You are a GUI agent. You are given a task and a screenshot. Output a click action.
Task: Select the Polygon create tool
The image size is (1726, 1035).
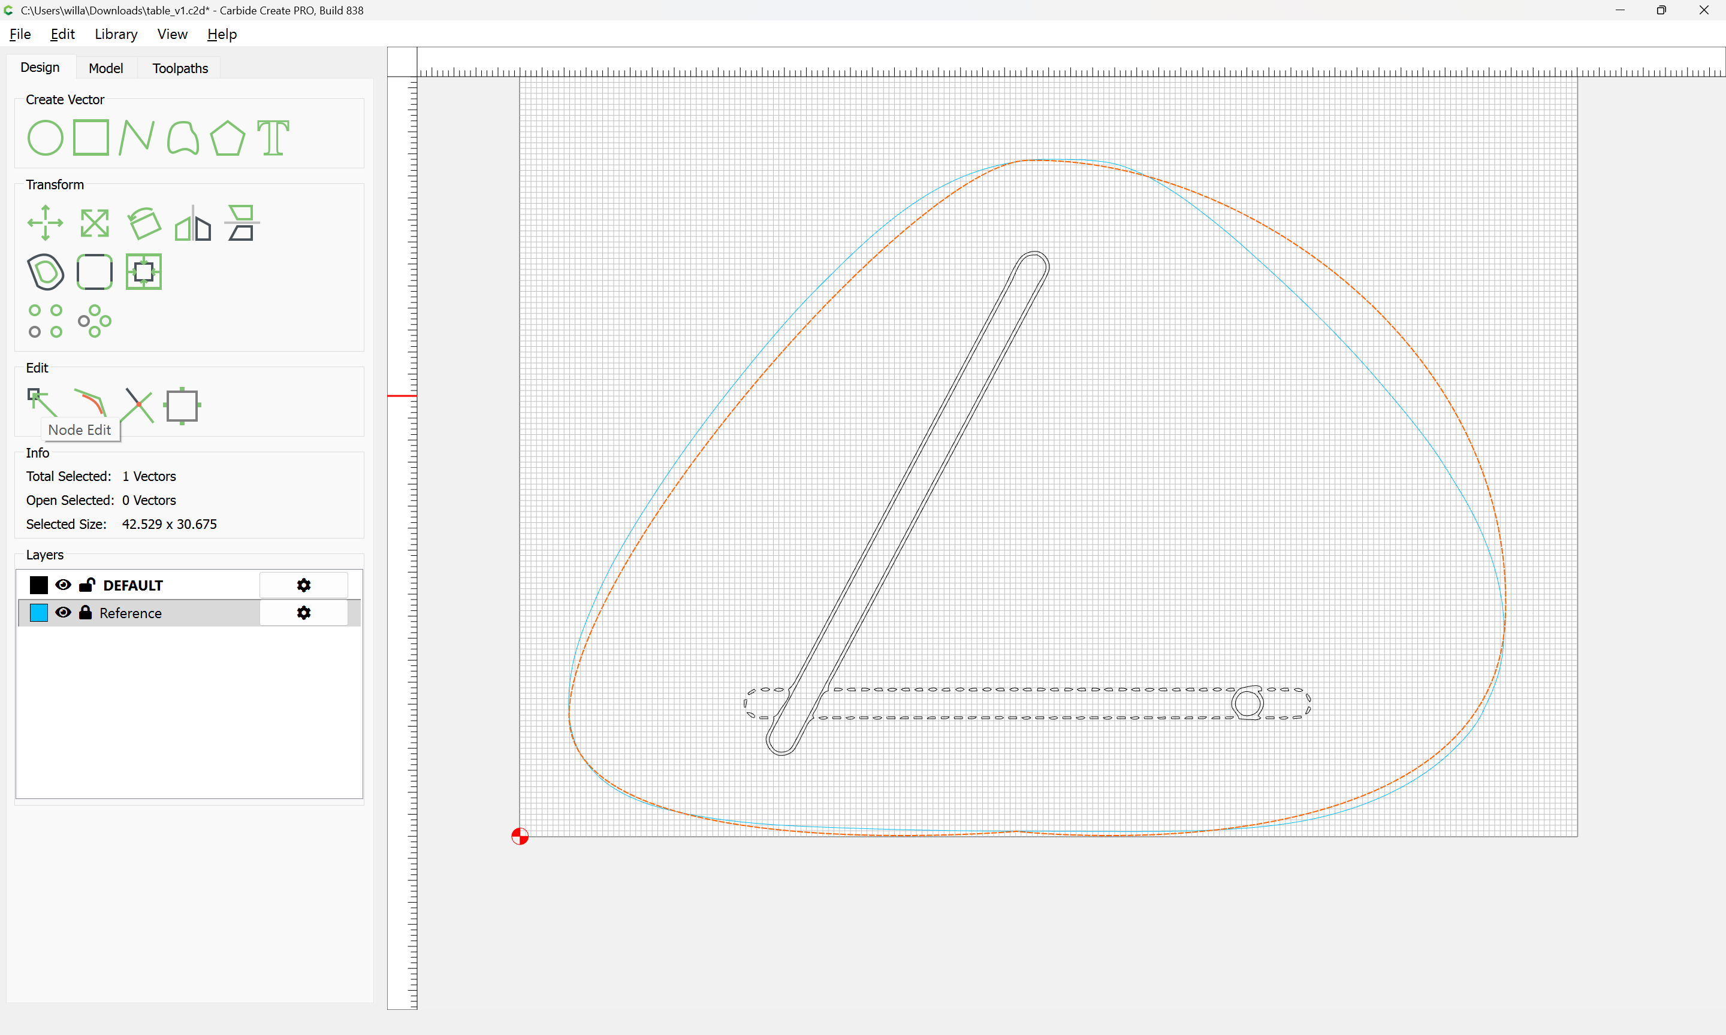(x=227, y=137)
